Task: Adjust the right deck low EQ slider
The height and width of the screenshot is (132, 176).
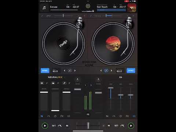Action: coord(111,88)
